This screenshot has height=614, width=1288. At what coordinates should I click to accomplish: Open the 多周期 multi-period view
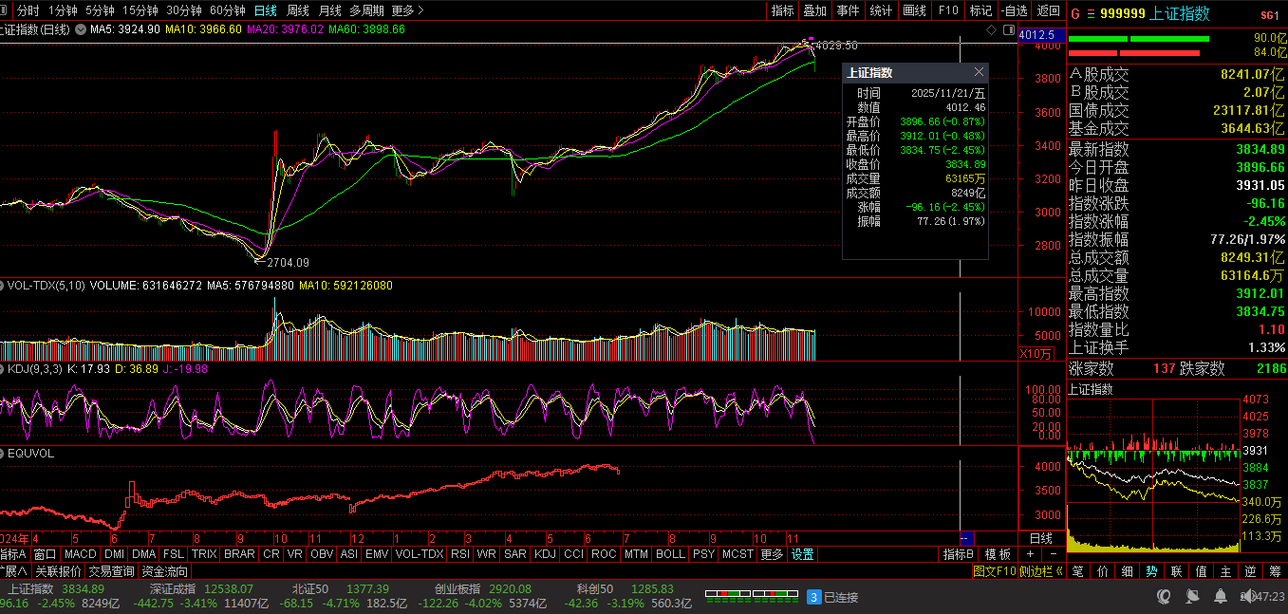[366, 10]
